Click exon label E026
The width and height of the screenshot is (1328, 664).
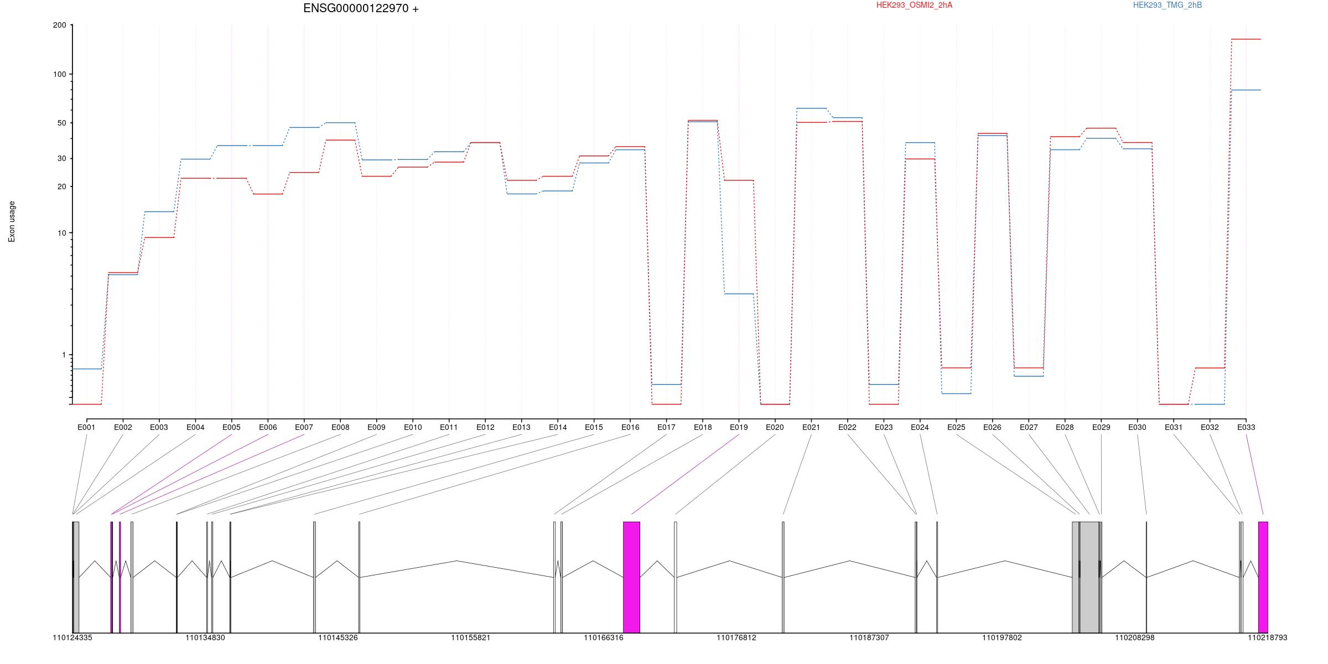(x=992, y=427)
